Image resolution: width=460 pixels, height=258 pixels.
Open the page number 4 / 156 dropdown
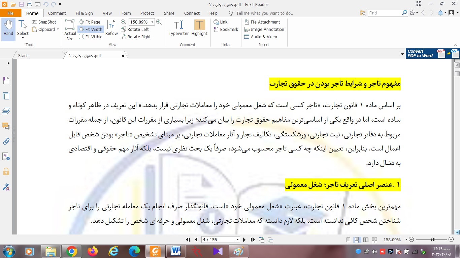pyautogui.click(x=238, y=240)
